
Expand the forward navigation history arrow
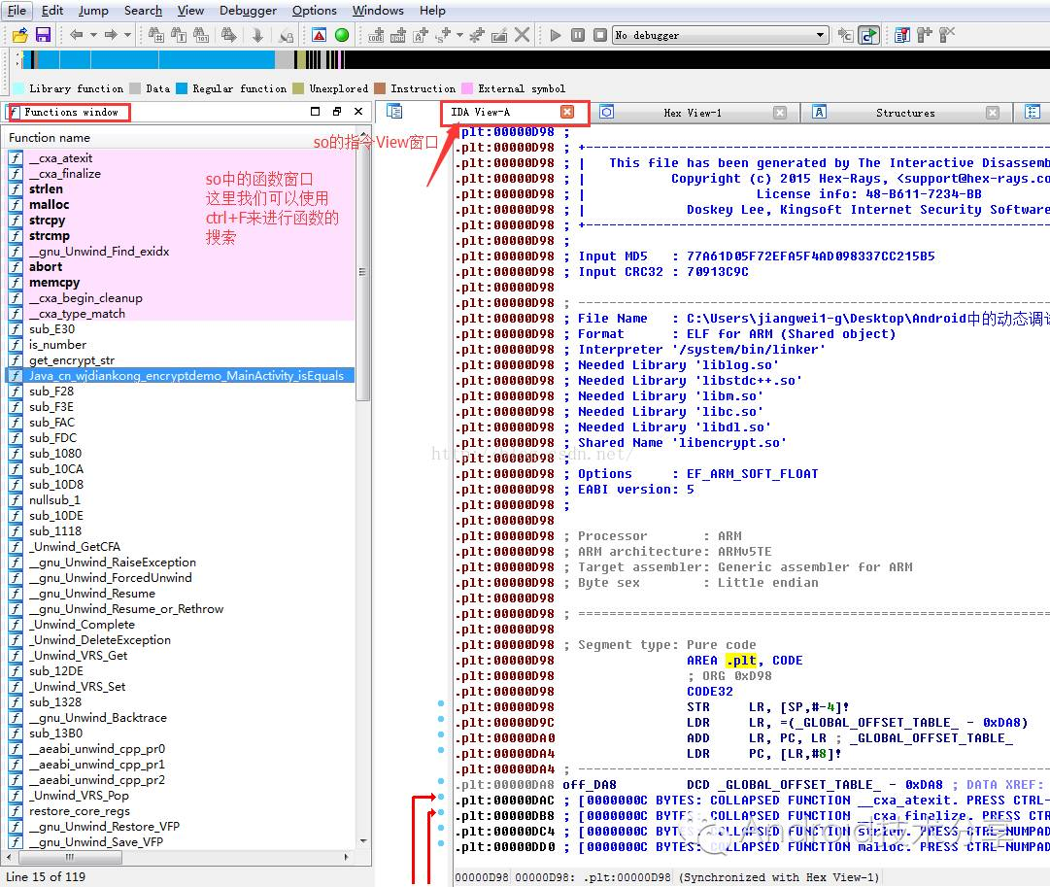tap(127, 35)
